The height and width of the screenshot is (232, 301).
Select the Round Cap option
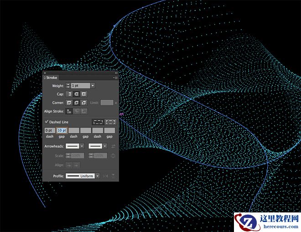[x=77, y=94]
